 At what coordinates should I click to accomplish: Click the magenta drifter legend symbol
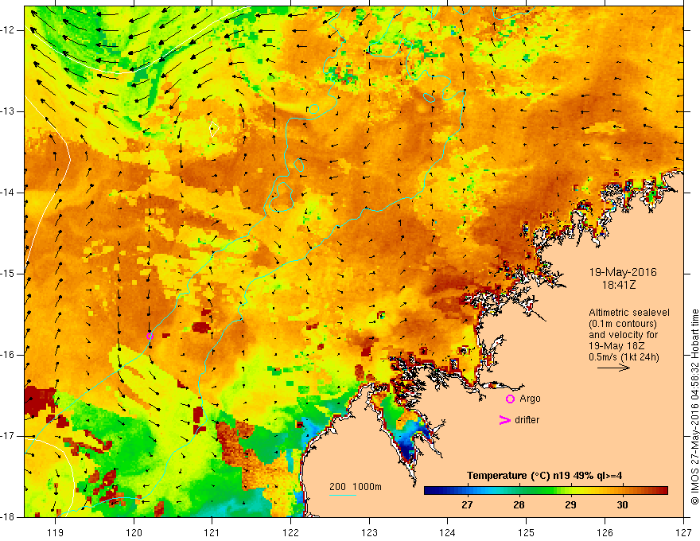[x=504, y=420]
